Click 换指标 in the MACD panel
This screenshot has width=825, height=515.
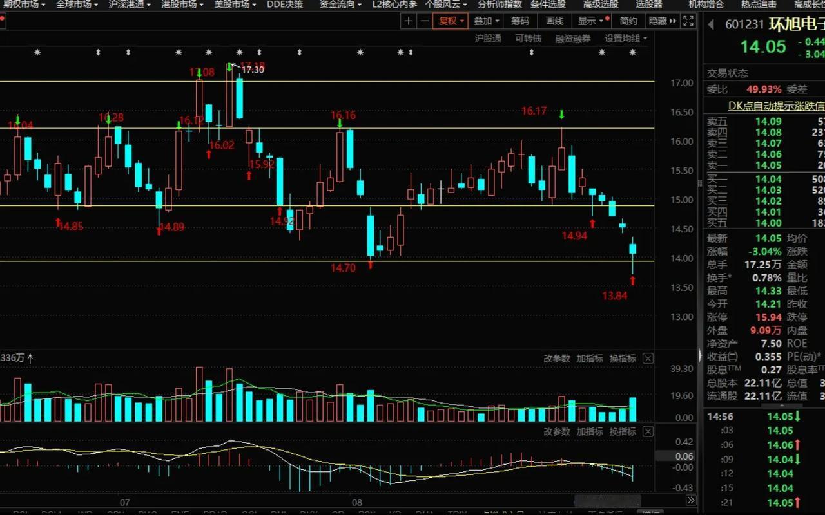point(623,431)
